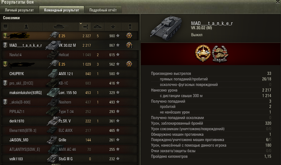Sort by experience star column icon
281x165 pixels.
[x=113, y=27]
